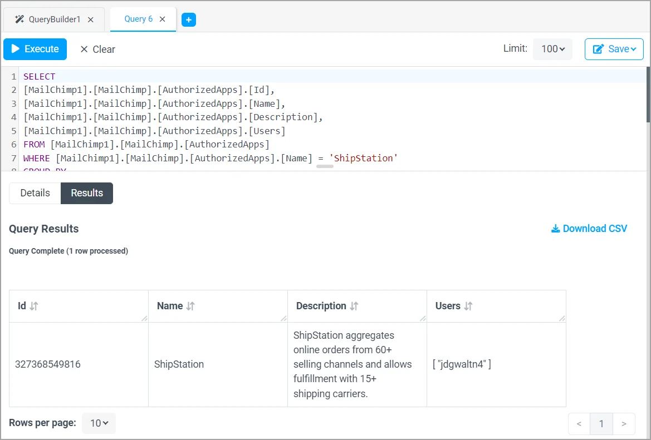Click the ShipStation name cell
The image size is (651, 440).
[218, 364]
